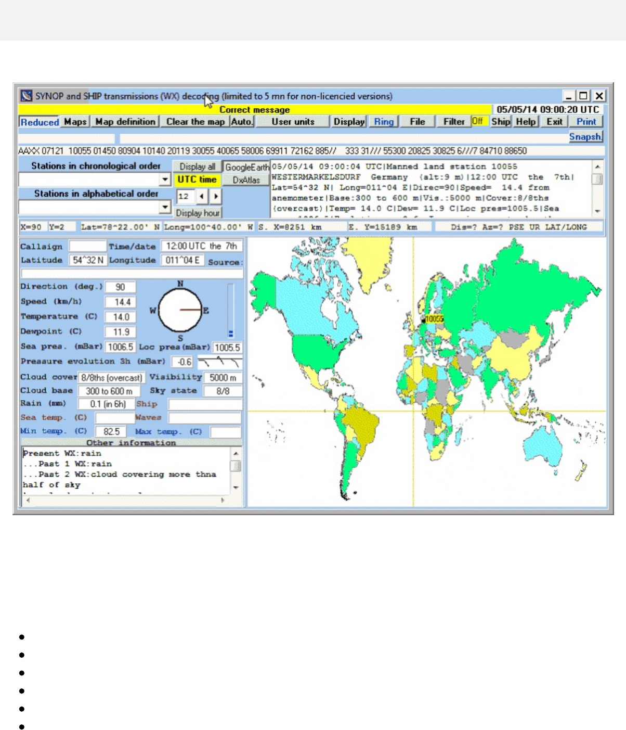The image size is (626, 730).
Task: Click the Sea pressure field 1006.5
Action: pyautogui.click(x=120, y=347)
